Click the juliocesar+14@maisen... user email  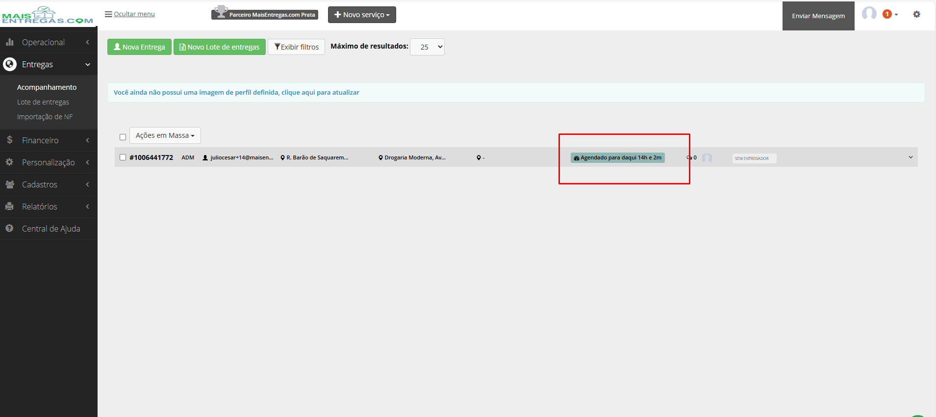pos(238,157)
